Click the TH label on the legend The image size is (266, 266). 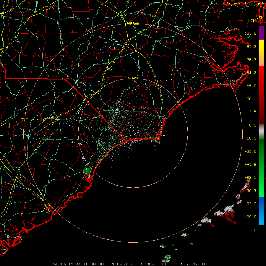[x=254, y=230]
